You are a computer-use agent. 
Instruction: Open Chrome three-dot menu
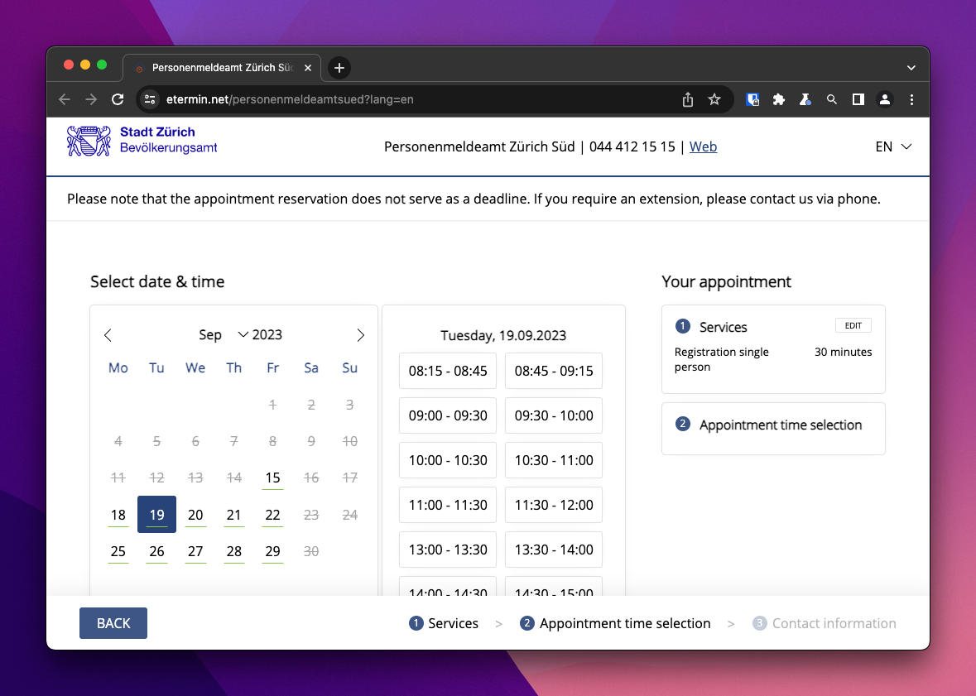click(912, 99)
